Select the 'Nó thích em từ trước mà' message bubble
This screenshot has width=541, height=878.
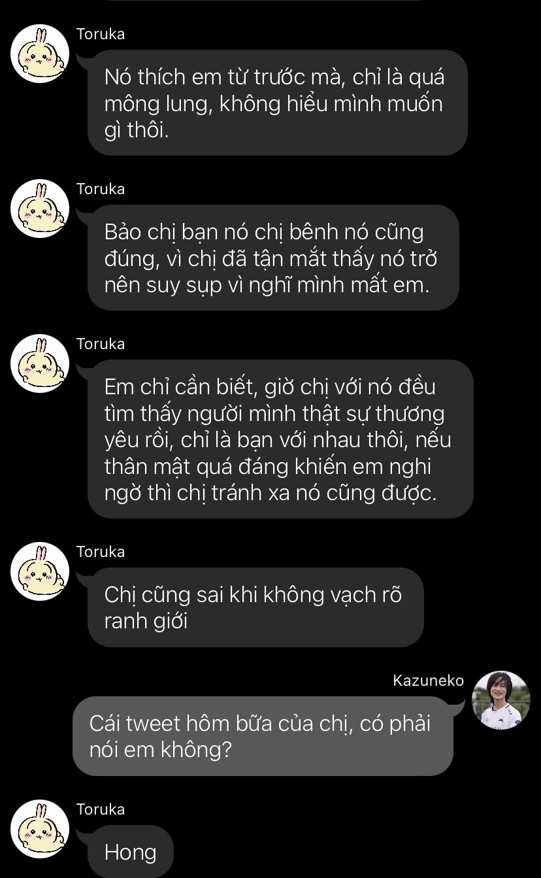click(278, 103)
